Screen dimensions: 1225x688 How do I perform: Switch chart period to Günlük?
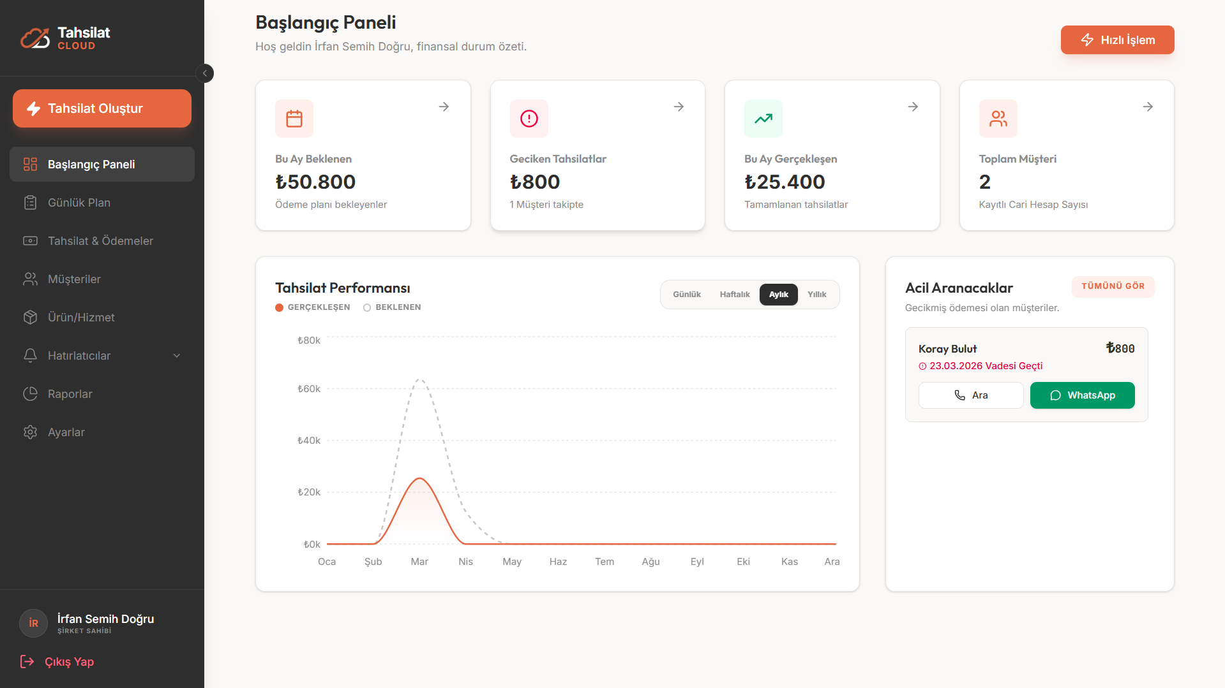[x=687, y=295]
